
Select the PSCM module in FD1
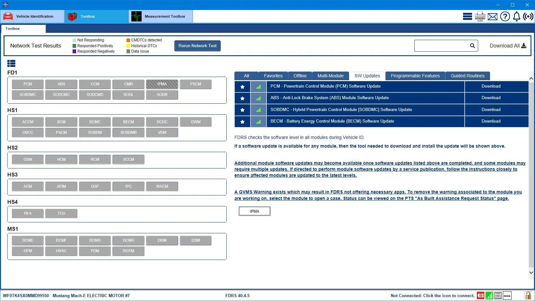(x=196, y=84)
